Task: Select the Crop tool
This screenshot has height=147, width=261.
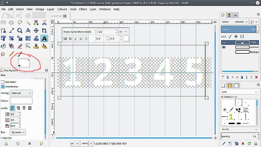Action: pos(44,31)
